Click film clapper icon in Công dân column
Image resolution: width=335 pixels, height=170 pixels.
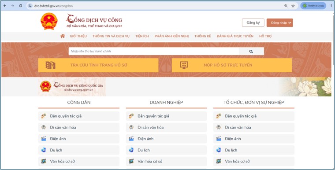[x=44, y=139]
